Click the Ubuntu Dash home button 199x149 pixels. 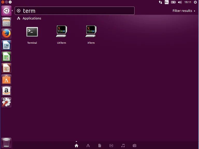(6, 11)
